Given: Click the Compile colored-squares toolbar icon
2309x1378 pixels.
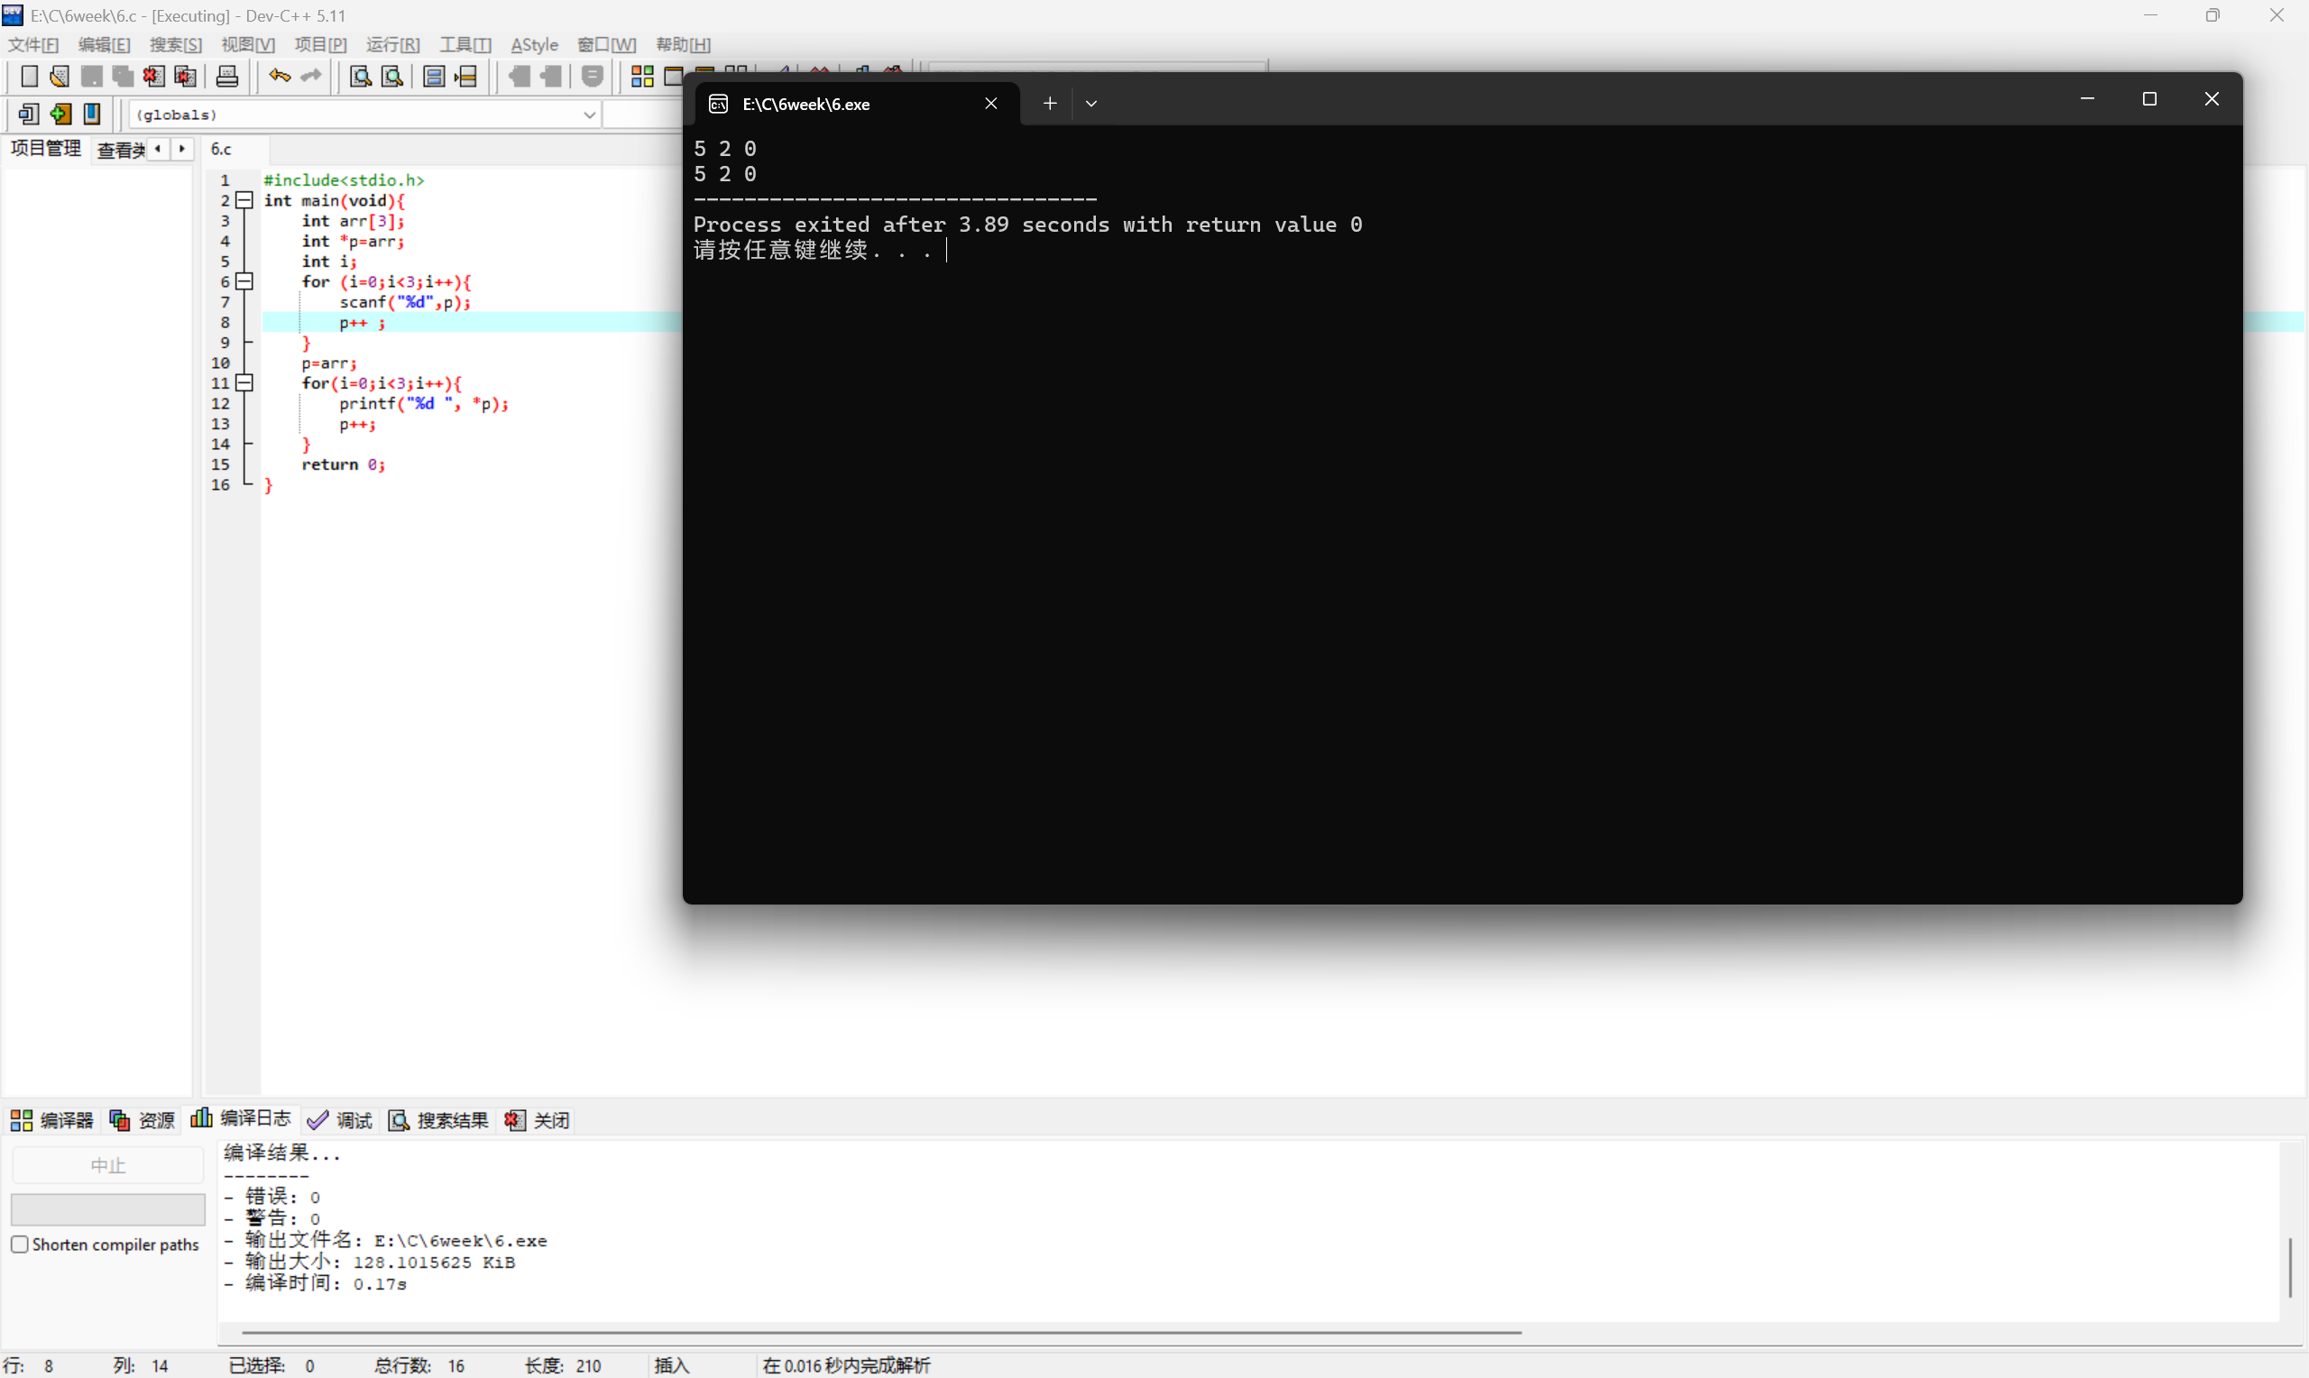Looking at the screenshot, I should (x=642, y=76).
